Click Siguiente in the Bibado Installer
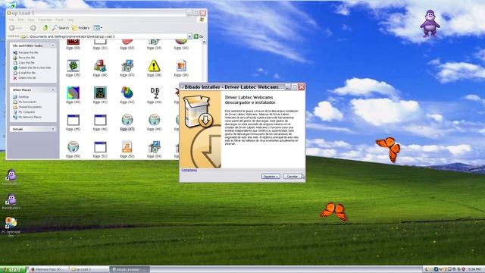Image resolution: width=485 pixels, height=273 pixels. click(271, 177)
